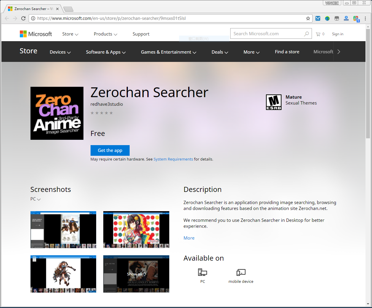372x308 pixels.
Task: Go to Find a store
Action: click(287, 52)
